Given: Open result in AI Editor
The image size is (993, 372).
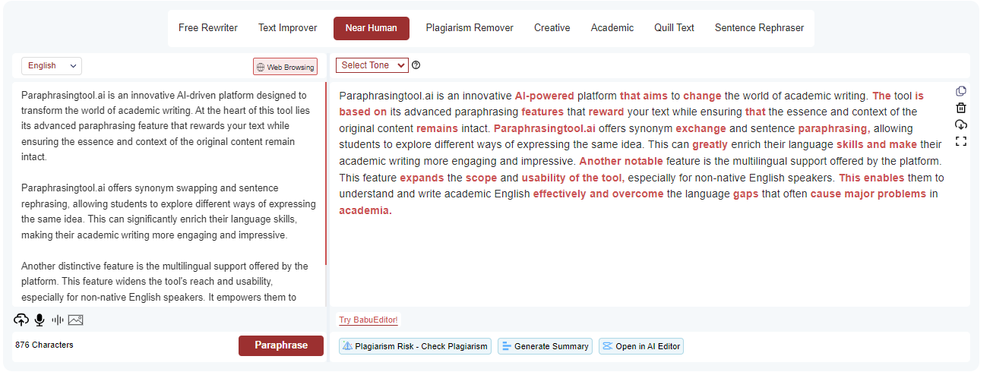Looking at the screenshot, I should pyautogui.click(x=641, y=346).
